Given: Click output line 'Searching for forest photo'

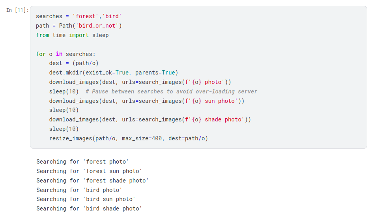Looking at the screenshot, I should tap(82, 162).
